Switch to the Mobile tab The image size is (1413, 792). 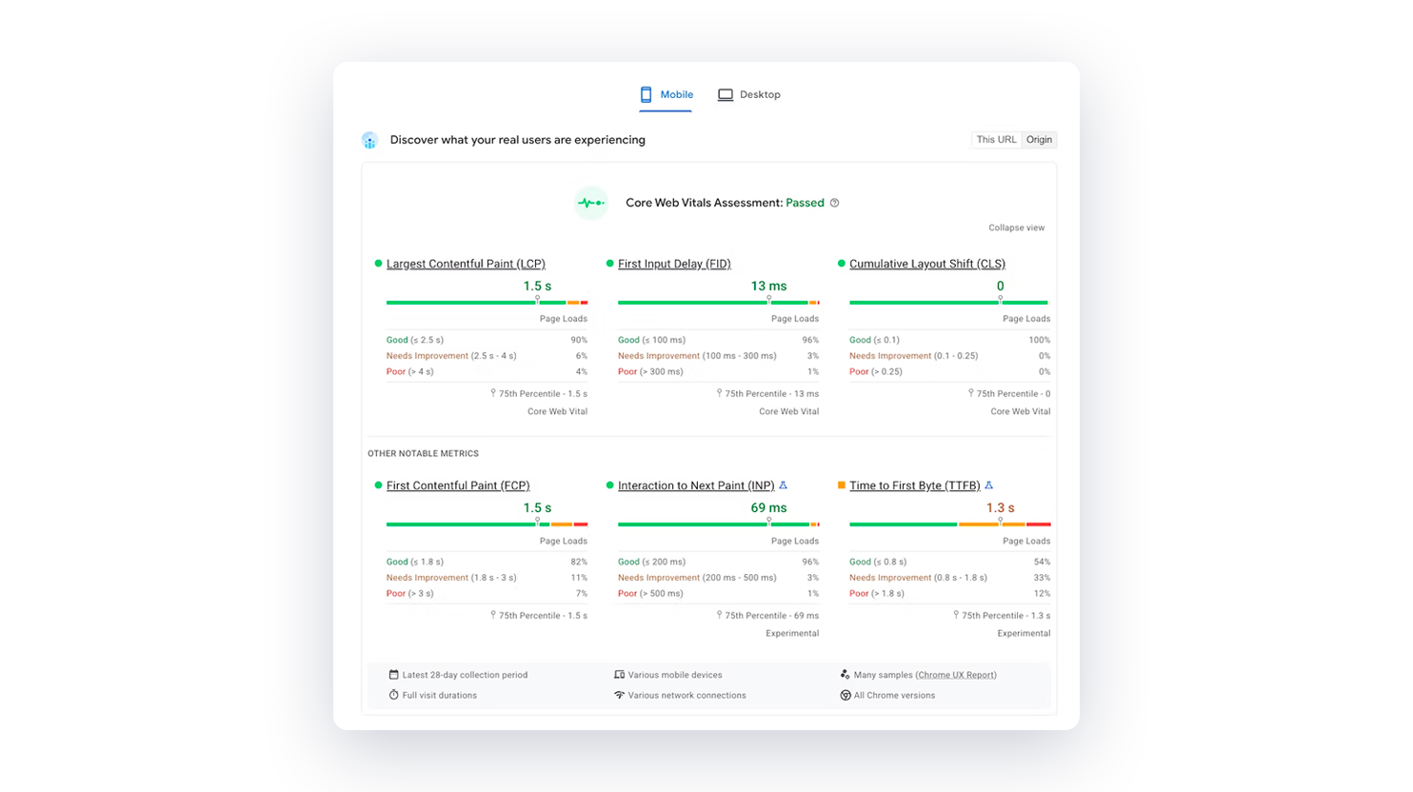[x=667, y=95]
